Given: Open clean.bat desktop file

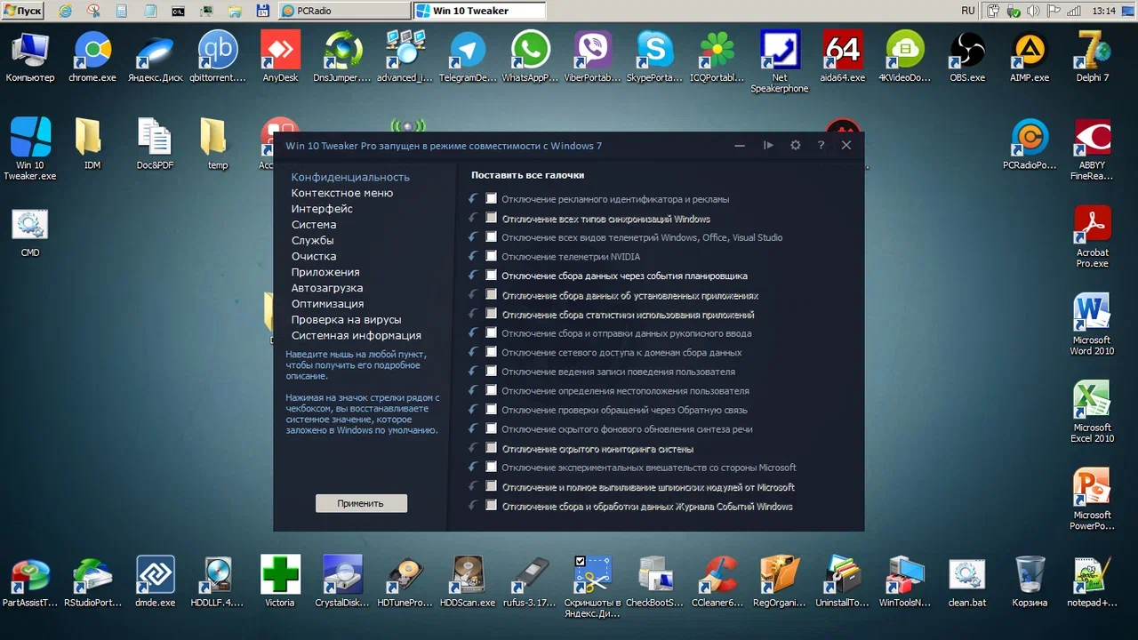Looking at the screenshot, I should [x=967, y=581].
